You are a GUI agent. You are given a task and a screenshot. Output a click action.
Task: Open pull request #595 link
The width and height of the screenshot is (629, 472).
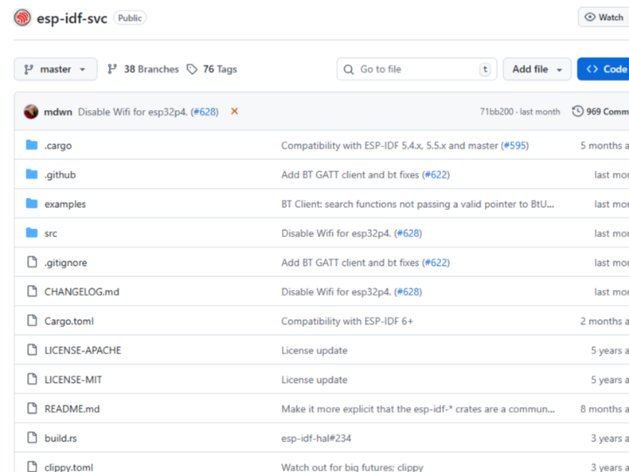[515, 146]
